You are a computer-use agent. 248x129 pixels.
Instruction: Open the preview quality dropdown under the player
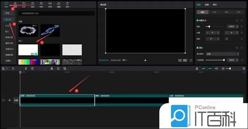(x=125, y=60)
